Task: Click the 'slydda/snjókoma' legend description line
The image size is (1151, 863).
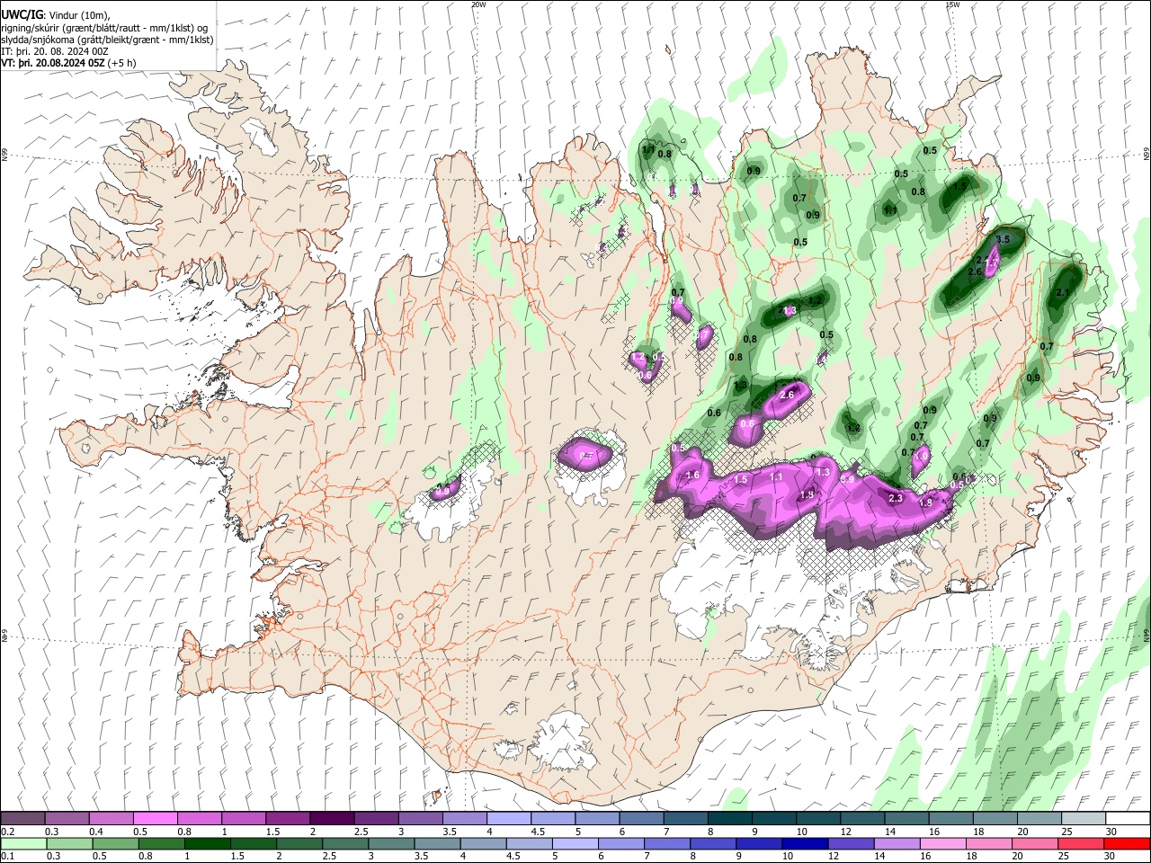Action: (x=107, y=40)
